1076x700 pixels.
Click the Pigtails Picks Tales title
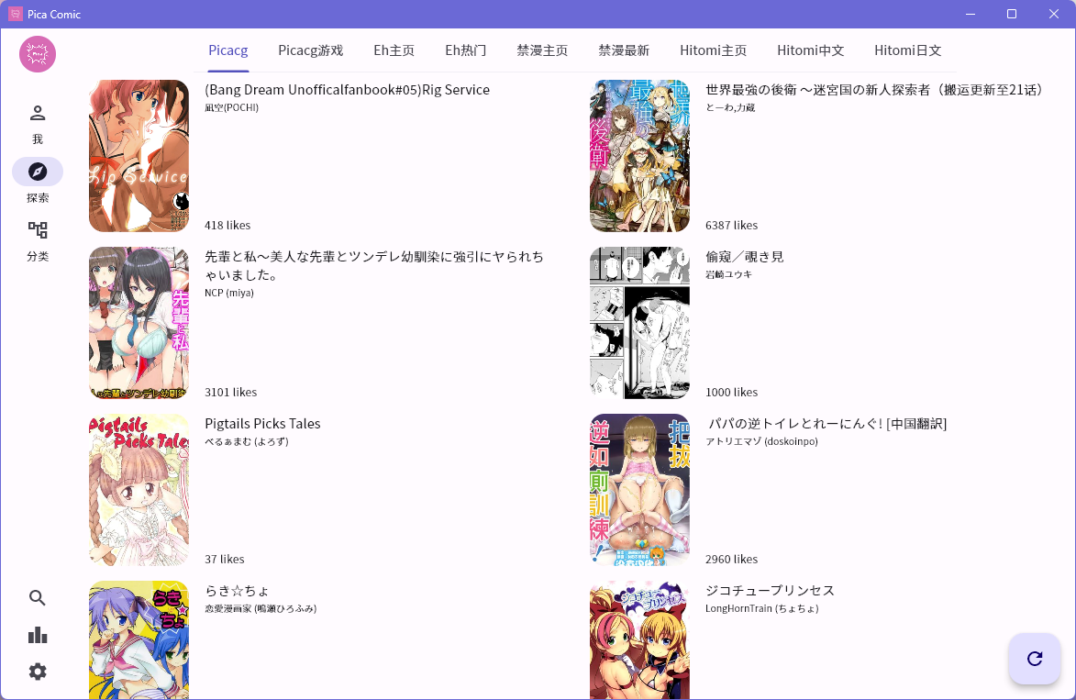click(x=263, y=424)
